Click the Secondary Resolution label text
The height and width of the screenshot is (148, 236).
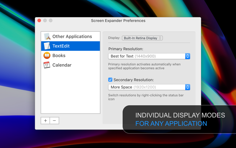point(134,80)
